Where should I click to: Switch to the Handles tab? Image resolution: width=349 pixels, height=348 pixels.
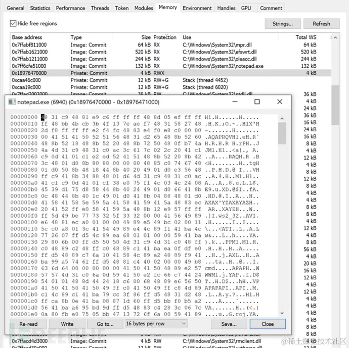coord(226,8)
